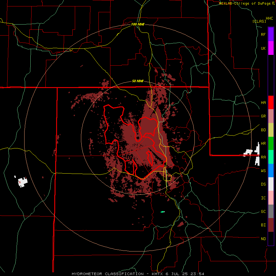Viewport: 276px width, 276px height.
Task: Click the WS legend label
Action: pos(263,171)
